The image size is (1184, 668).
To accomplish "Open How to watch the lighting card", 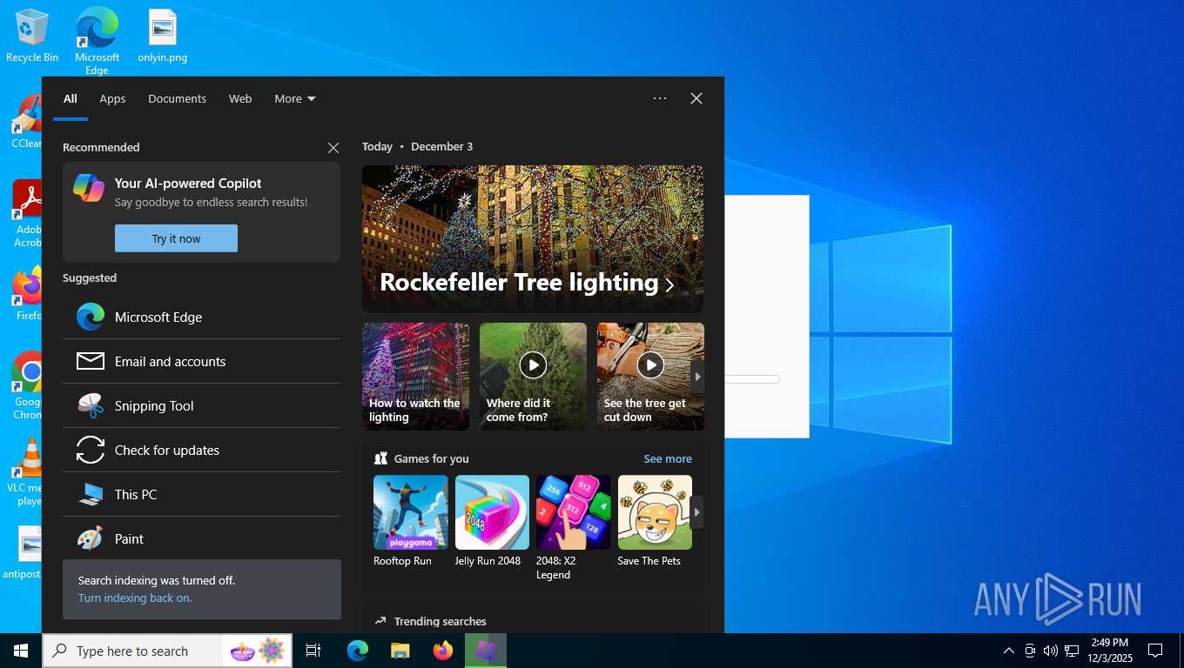I will pyautogui.click(x=415, y=377).
